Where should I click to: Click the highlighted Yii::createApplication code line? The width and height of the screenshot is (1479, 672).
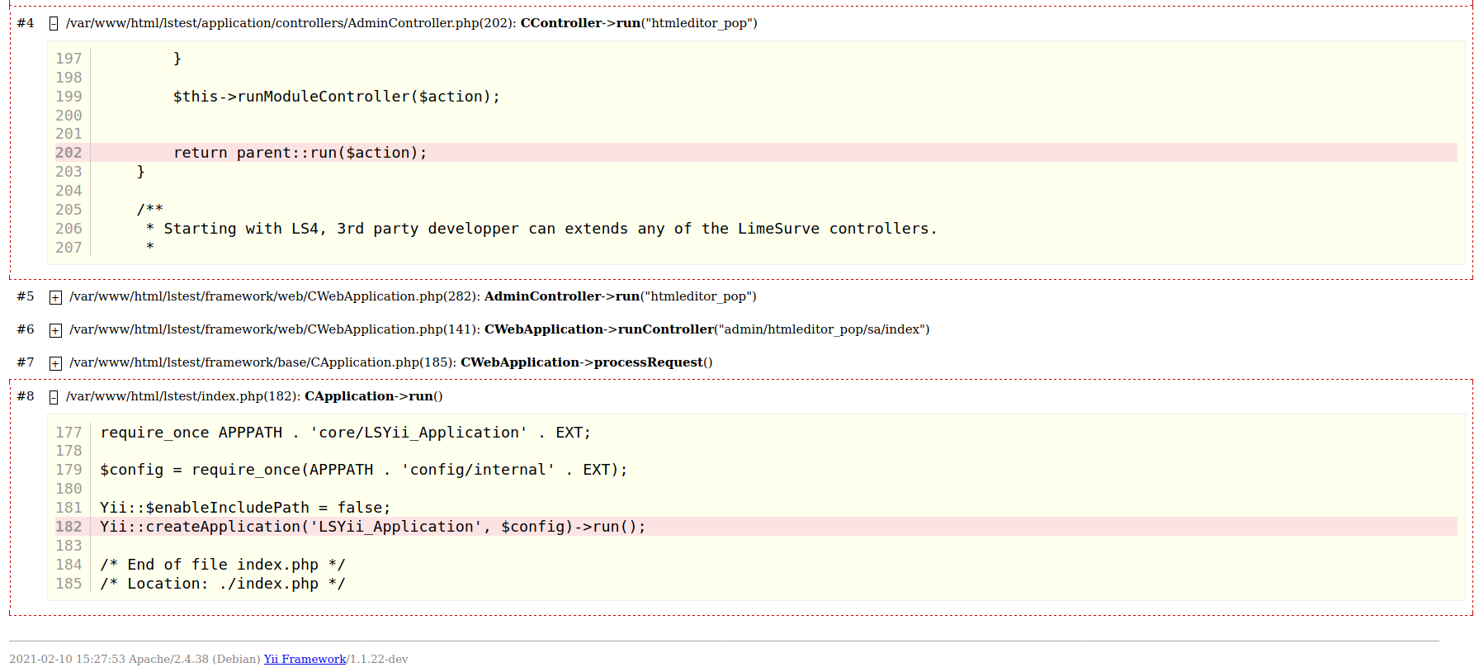(372, 527)
